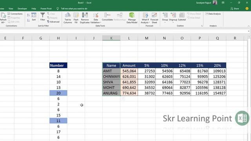Screen dimensions: 251x141
Task: Select column H header
Action: pyautogui.click(x=58, y=38)
